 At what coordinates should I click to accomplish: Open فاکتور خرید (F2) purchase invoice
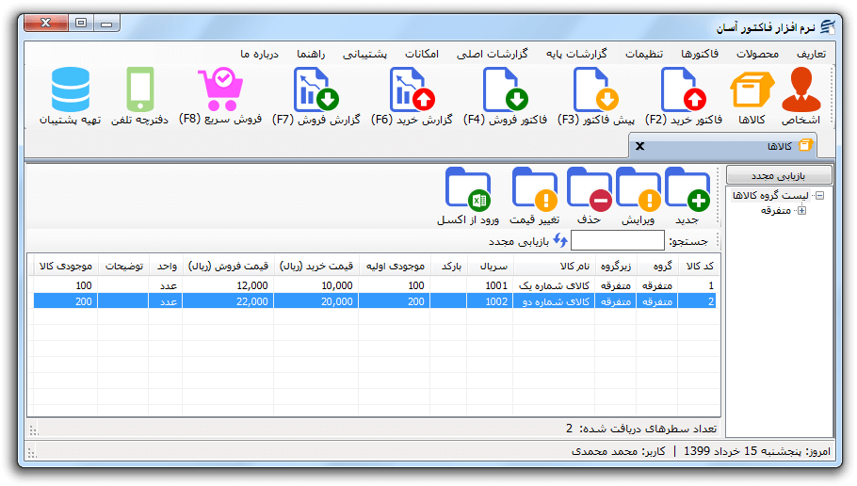tap(683, 96)
